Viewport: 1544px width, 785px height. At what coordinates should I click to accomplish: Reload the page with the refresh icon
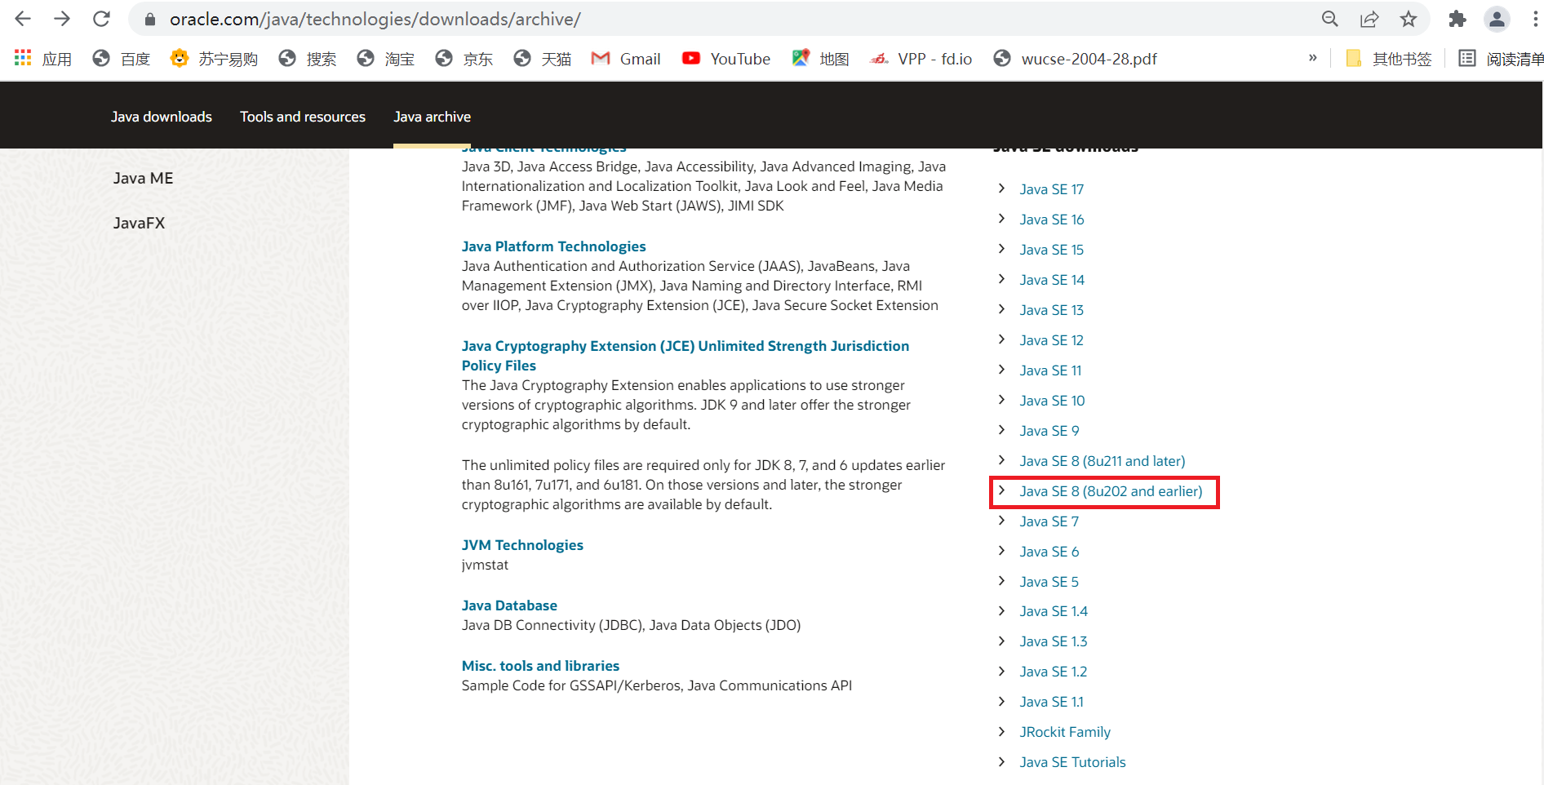point(101,19)
